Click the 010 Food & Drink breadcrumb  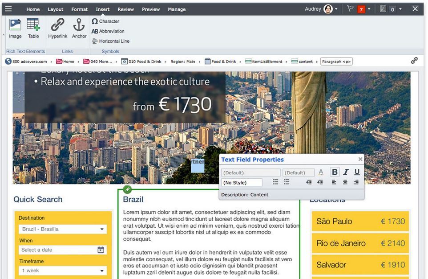click(141, 62)
